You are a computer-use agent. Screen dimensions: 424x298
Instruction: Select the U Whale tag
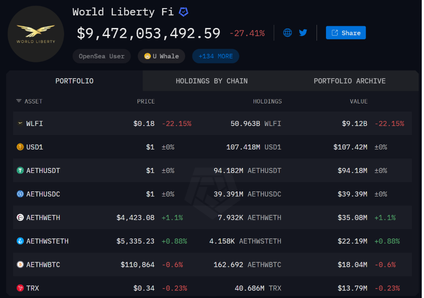pos(162,56)
